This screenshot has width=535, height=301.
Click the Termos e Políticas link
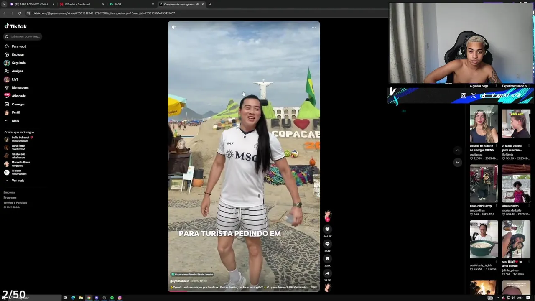pyautogui.click(x=15, y=203)
